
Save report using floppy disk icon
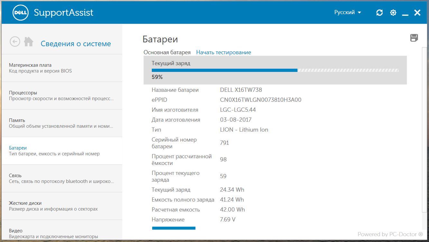414,38
